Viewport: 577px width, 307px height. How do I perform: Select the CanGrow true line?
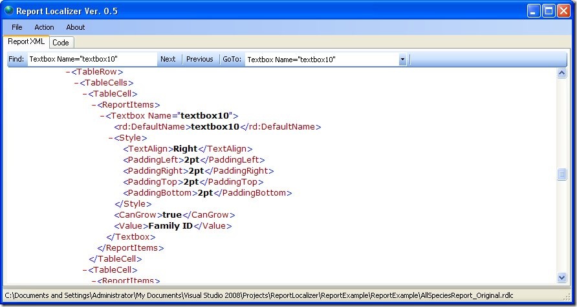click(x=175, y=215)
